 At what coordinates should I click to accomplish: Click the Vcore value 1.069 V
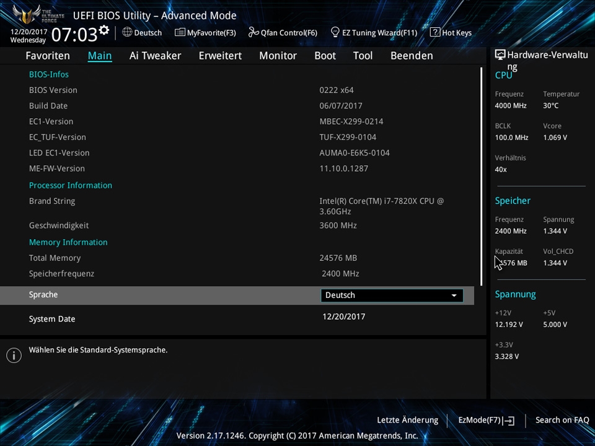[x=555, y=138]
